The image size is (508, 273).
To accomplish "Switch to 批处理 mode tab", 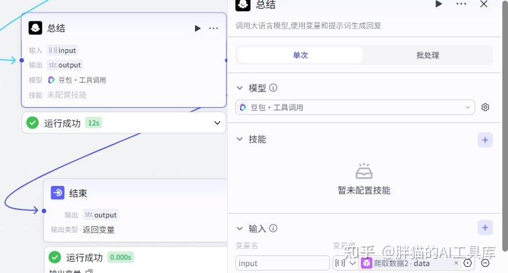I will coord(428,55).
